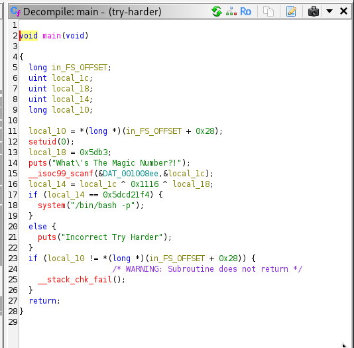
Task: Click the notepad-and-pencil edit icon
Action: [291, 11]
